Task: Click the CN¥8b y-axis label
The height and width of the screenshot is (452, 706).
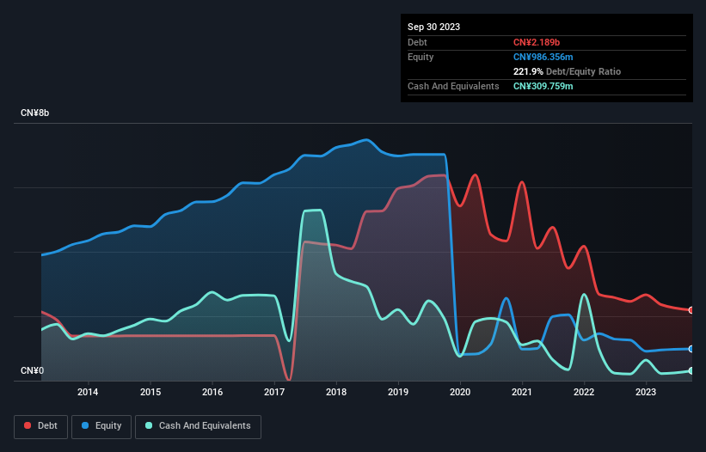Action: tap(34, 113)
